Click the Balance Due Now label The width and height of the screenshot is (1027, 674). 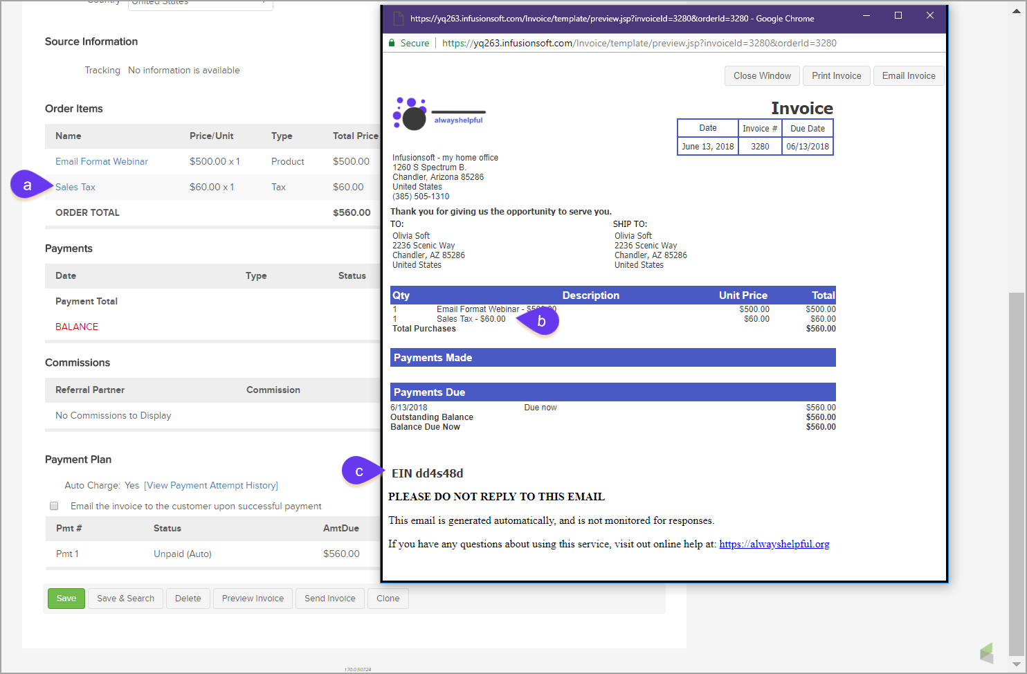pyautogui.click(x=425, y=427)
